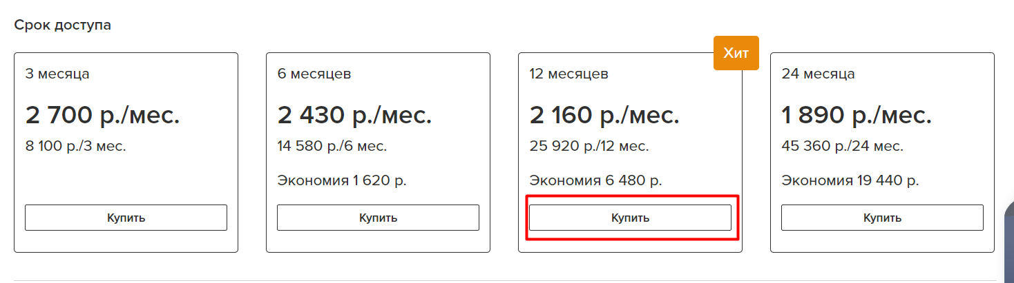Click Купить button for 3 месяца plan

point(126,218)
